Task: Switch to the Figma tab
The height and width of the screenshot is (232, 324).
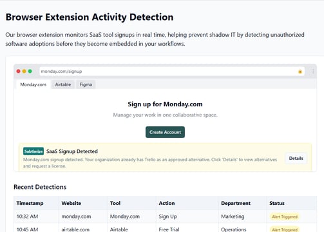Action: coord(86,84)
